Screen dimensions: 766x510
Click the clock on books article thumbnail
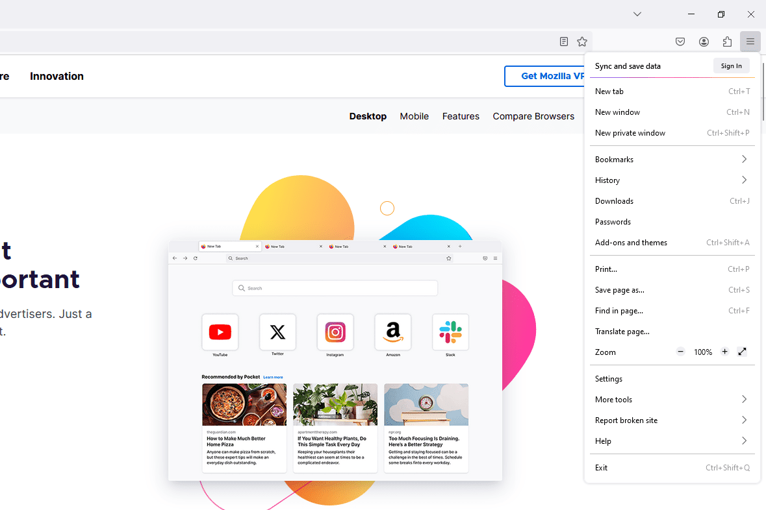[x=426, y=405]
